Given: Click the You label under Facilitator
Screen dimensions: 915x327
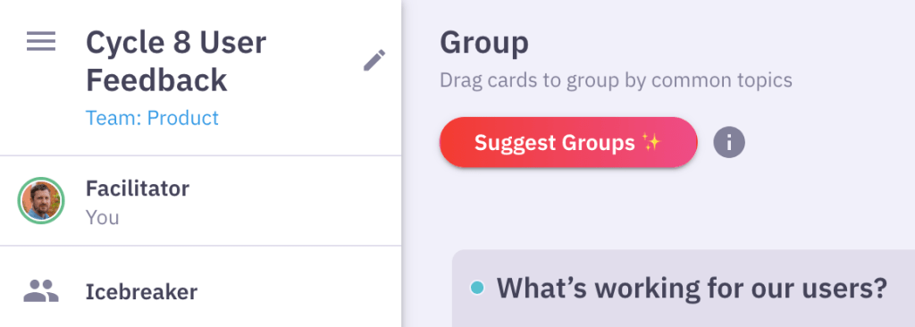Looking at the screenshot, I should pos(103,218).
